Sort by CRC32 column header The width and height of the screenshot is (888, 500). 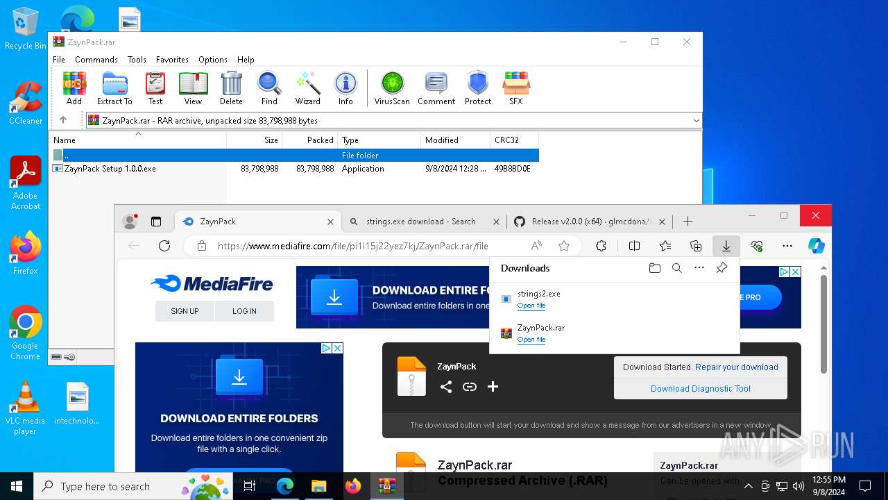click(x=514, y=140)
